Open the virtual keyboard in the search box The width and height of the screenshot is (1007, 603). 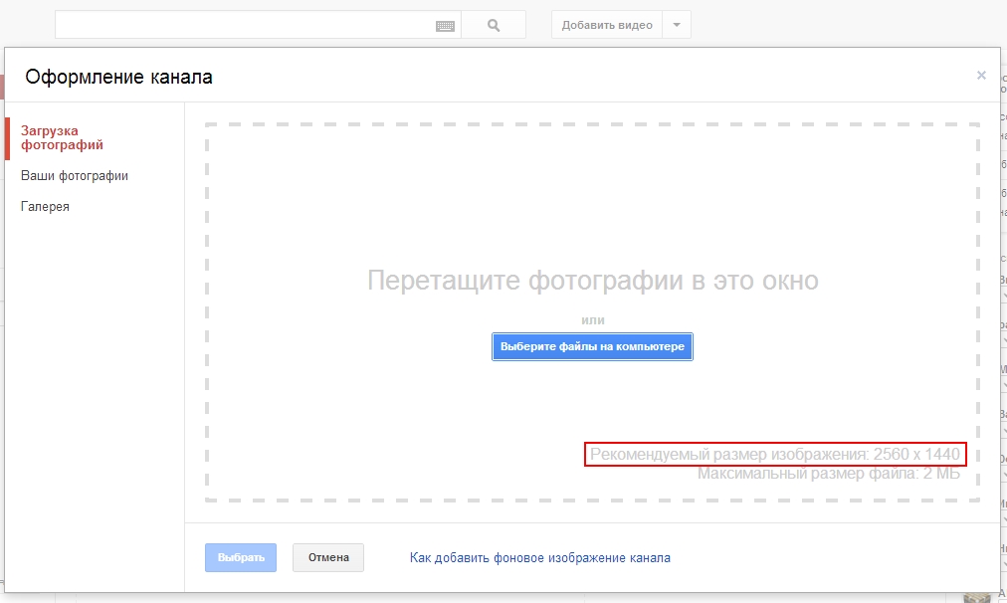click(x=445, y=26)
